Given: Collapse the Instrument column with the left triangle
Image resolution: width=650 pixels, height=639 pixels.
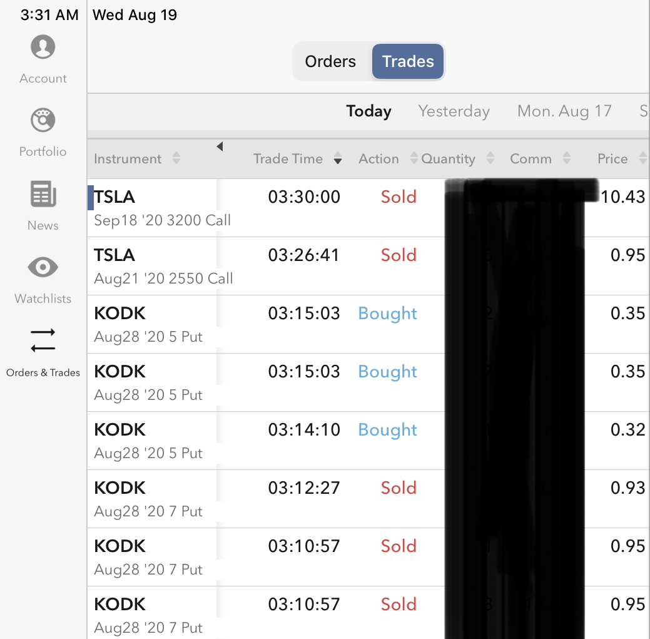Looking at the screenshot, I should [x=220, y=146].
